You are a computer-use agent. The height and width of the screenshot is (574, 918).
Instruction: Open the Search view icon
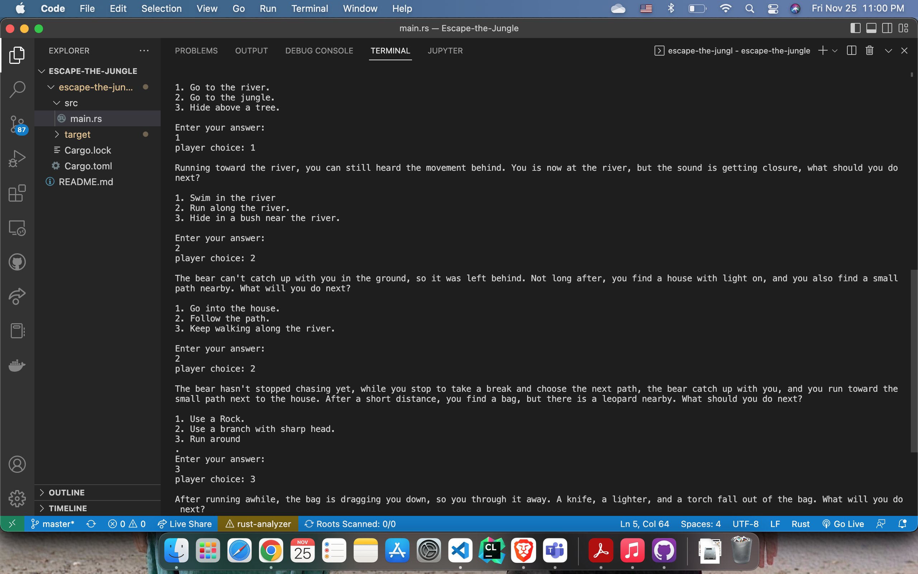pyautogui.click(x=17, y=89)
